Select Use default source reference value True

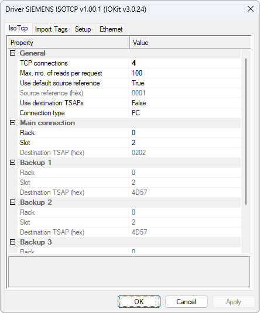coord(185,83)
